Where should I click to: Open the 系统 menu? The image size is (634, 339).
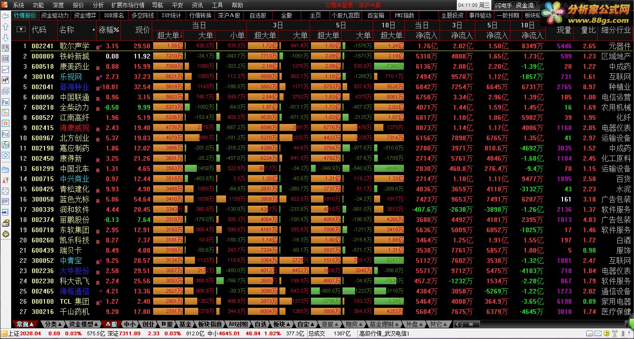click(19, 5)
